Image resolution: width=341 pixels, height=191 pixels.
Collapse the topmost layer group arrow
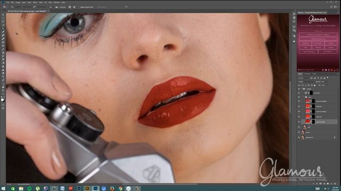tap(302, 89)
